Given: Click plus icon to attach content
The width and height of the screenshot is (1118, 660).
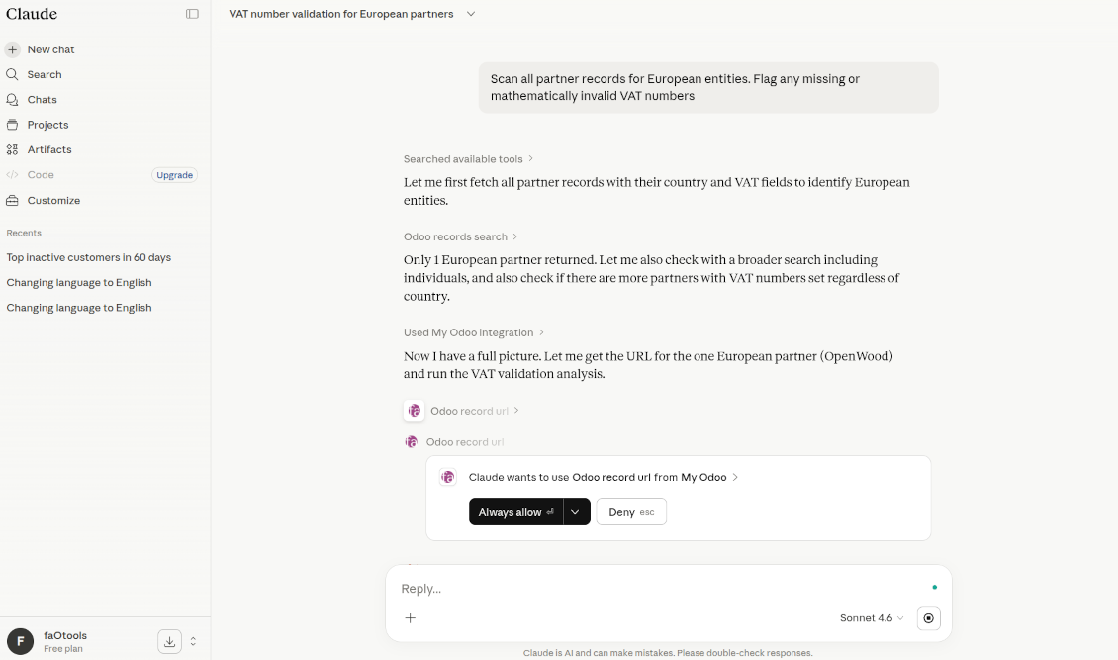Looking at the screenshot, I should coord(410,617).
